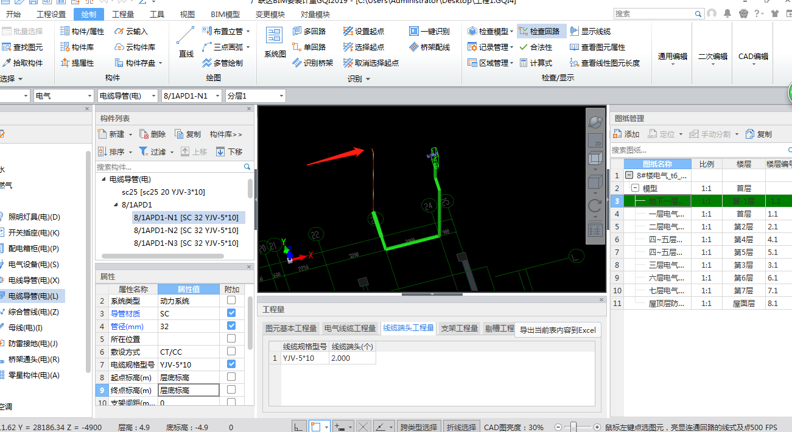Toggle 终点标高(m) 附加 checkbox
This screenshot has width=792, height=432.
(x=231, y=390)
